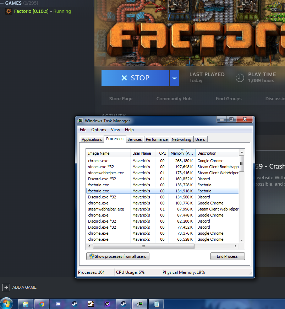Sort processes by the Memory column header

click(x=182, y=153)
